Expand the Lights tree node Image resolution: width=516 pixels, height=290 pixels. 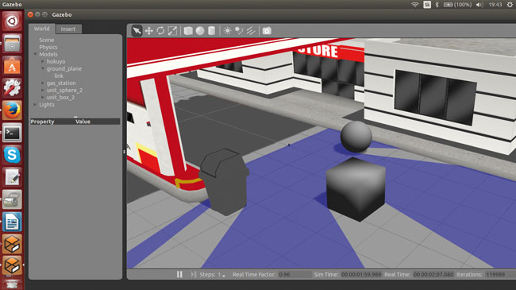tap(35, 104)
